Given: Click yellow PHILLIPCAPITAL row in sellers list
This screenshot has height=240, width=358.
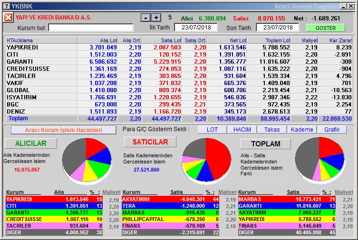Looking at the screenshot, I should tap(171, 219).
